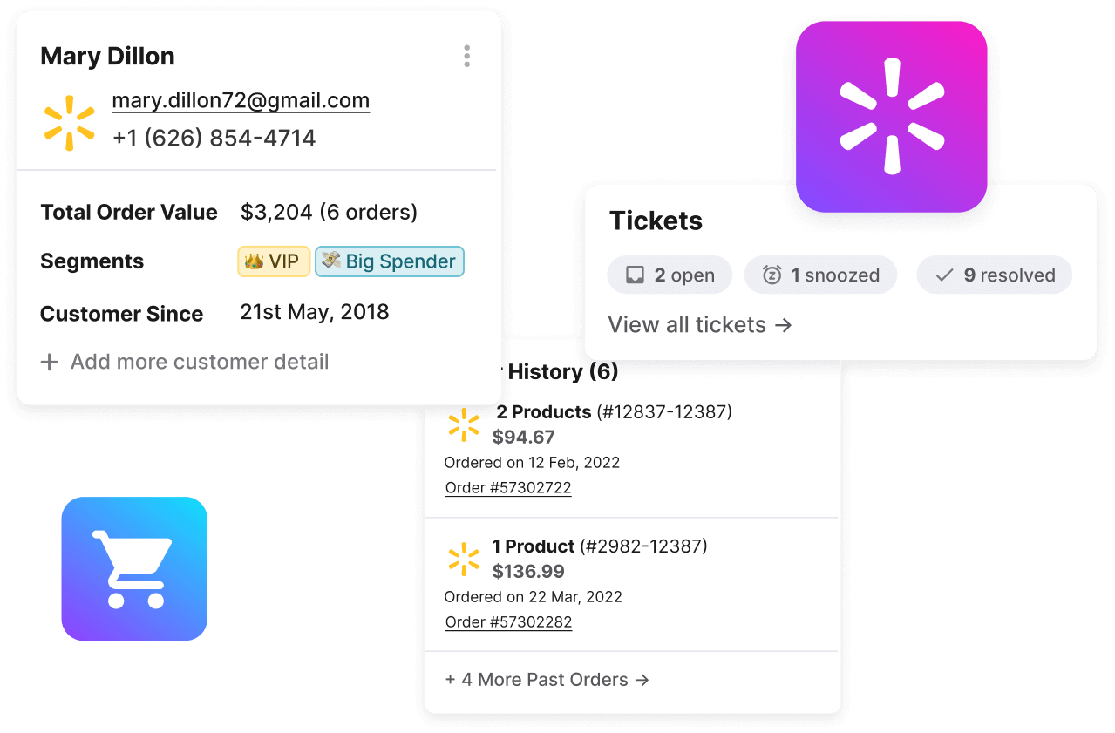Click the inbox icon in the open tickets pill
The width and height of the screenshot is (1115, 733).
point(636,275)
